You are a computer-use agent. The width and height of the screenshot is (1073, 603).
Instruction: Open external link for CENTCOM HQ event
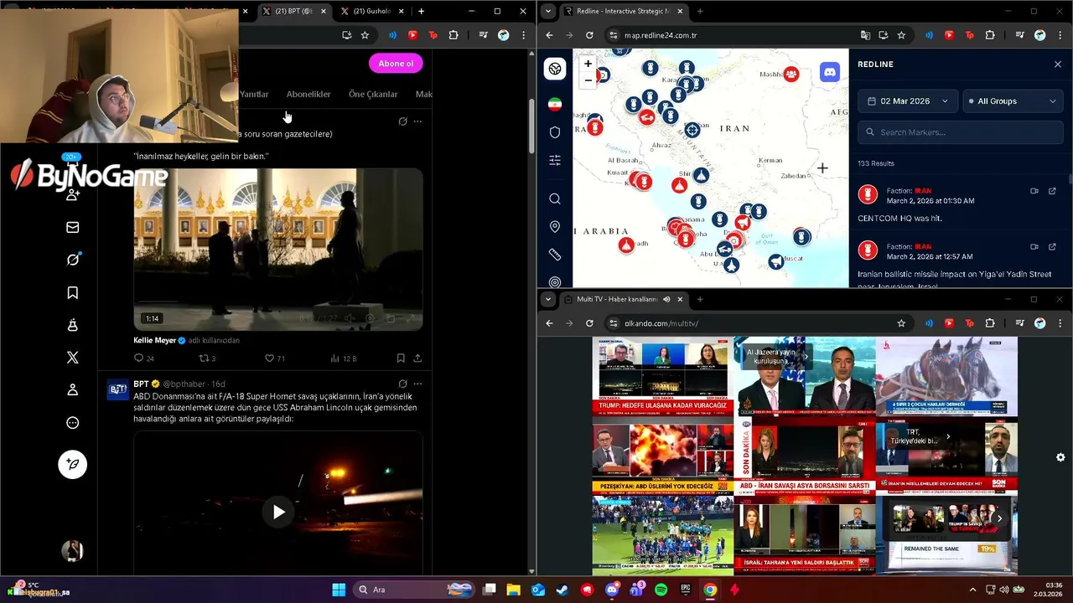click(x=1052, y=191)
